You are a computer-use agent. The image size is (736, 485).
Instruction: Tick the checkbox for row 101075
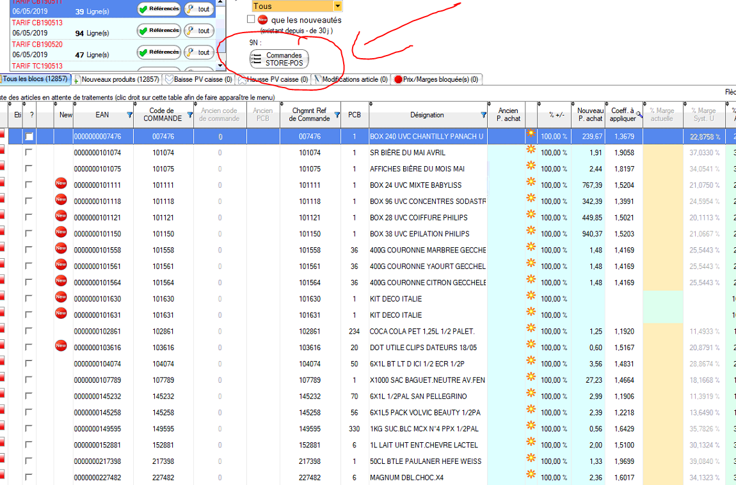(28, 169)
